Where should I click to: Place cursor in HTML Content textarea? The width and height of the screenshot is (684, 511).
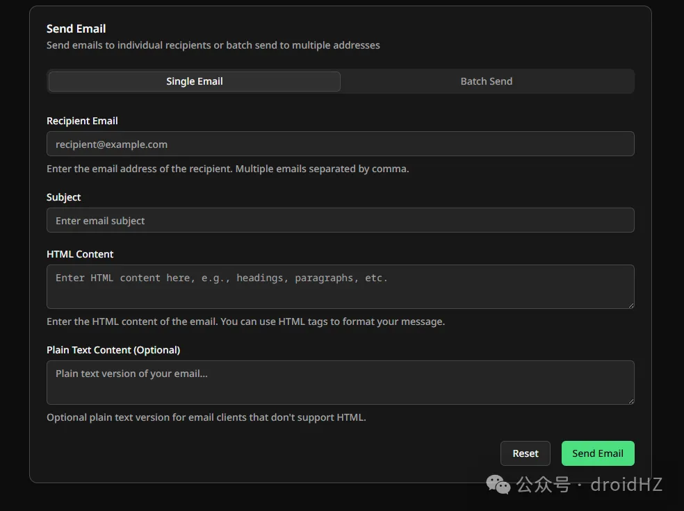pyautogui.click(x=340, y=286)
